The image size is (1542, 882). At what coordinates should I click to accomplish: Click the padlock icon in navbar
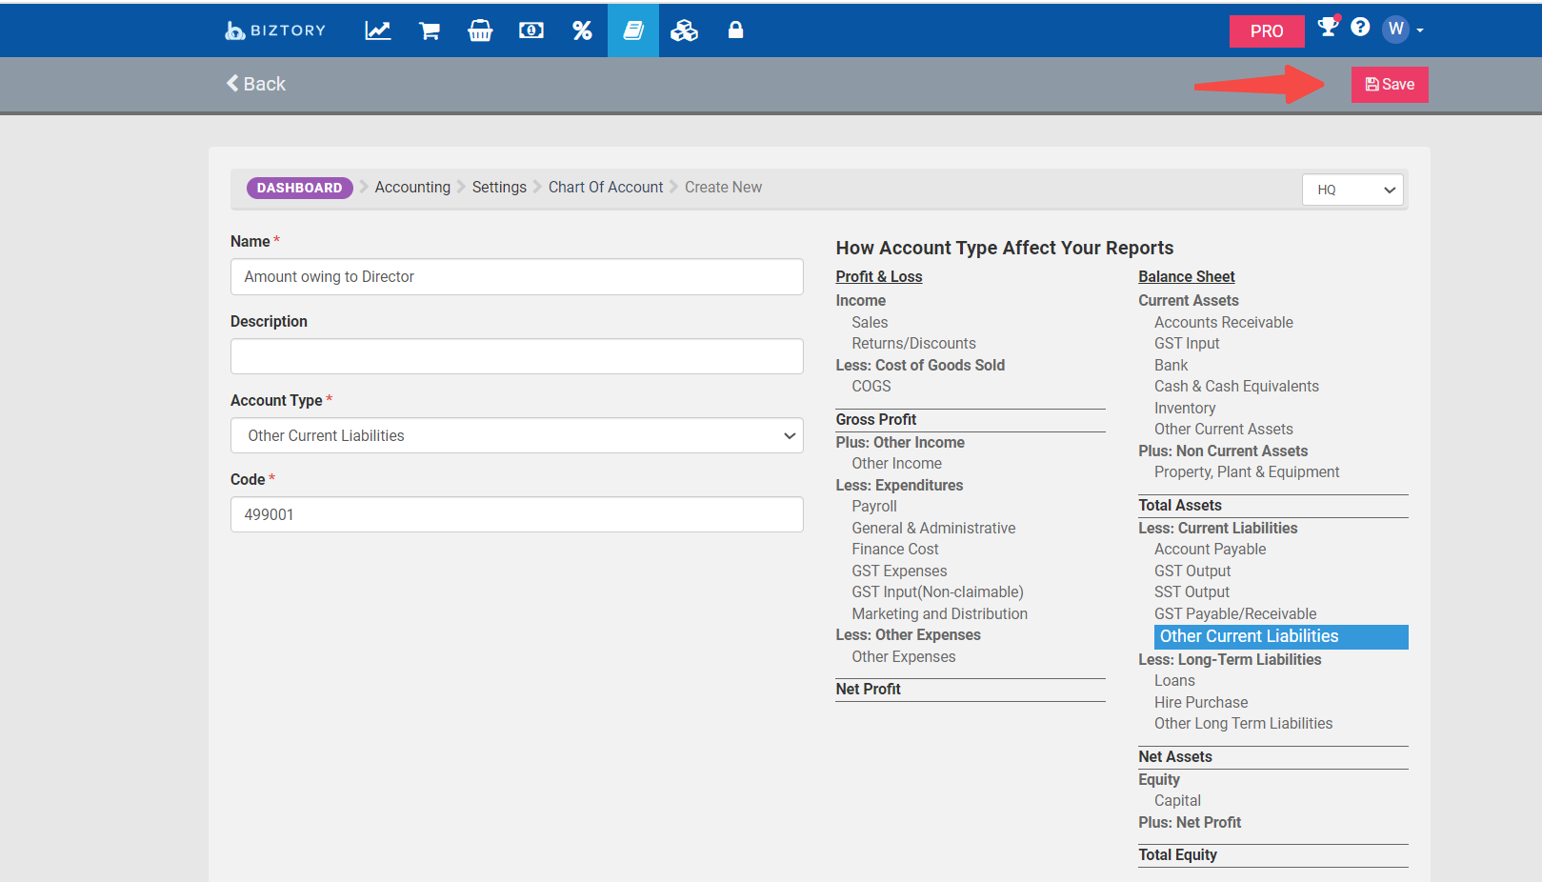[x=735, y=30]
